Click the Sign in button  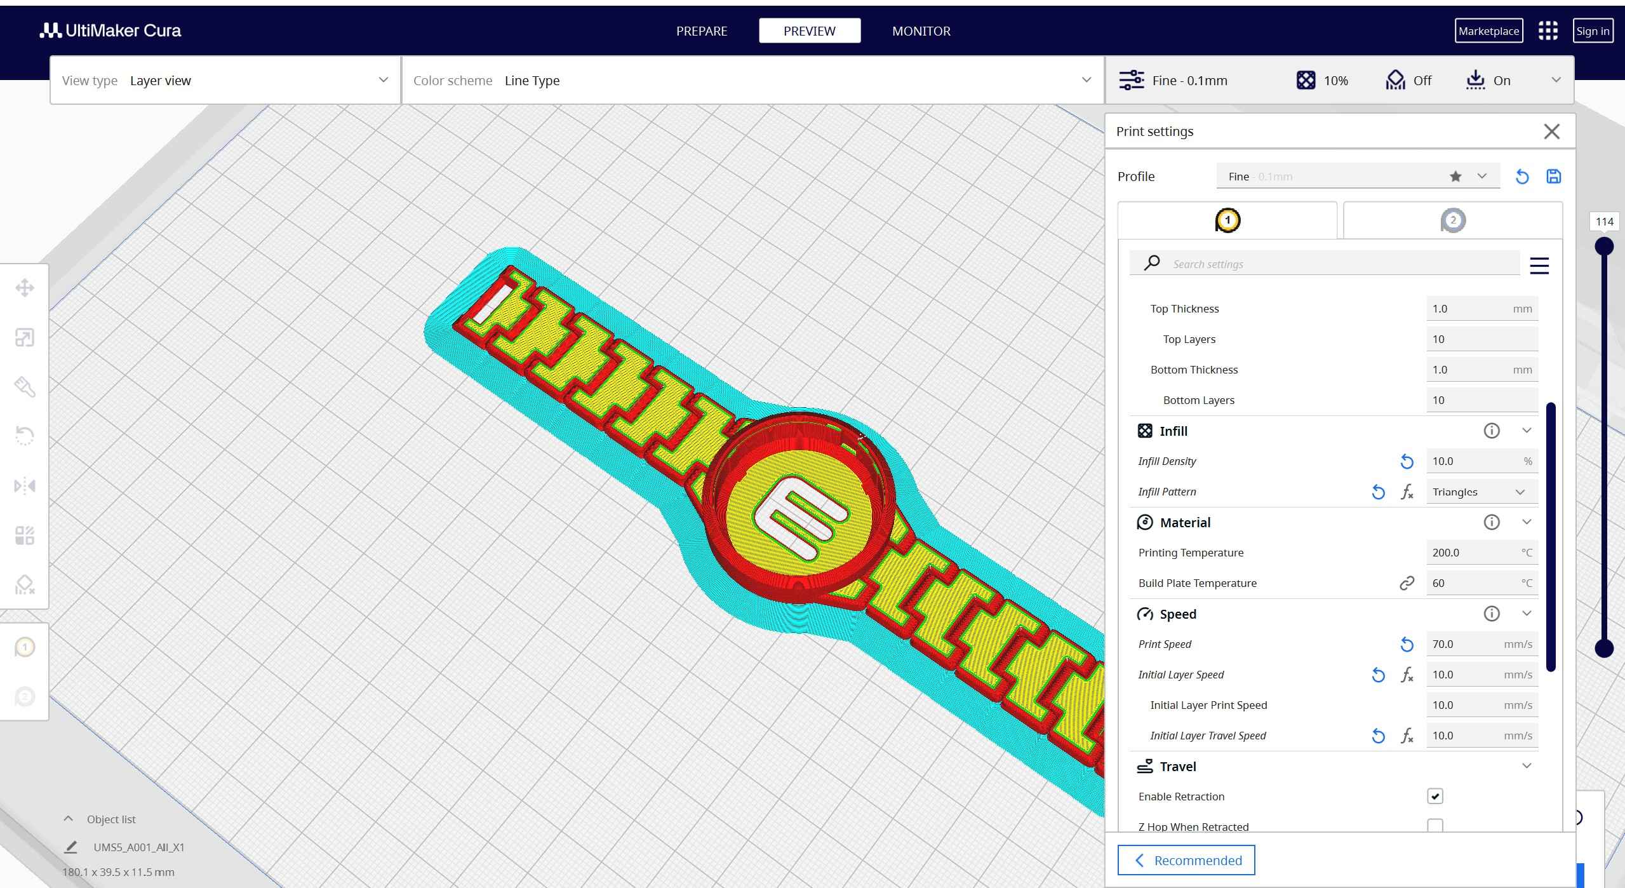[1593, 30]
